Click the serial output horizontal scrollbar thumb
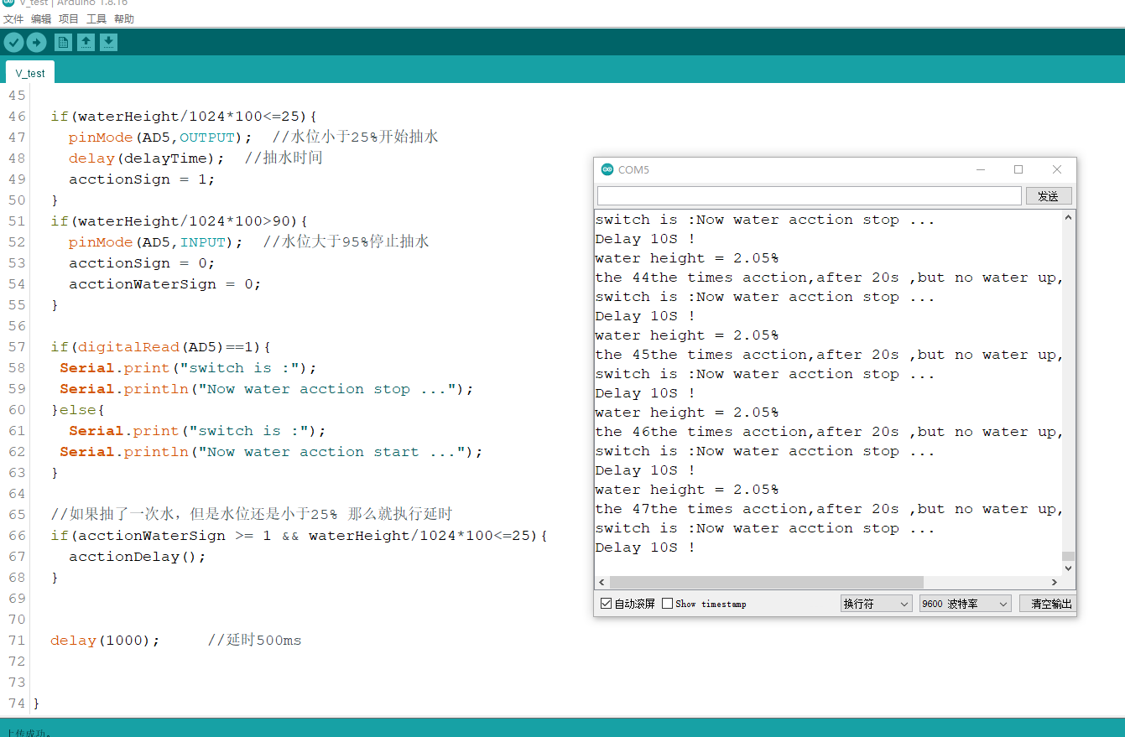 767,582
